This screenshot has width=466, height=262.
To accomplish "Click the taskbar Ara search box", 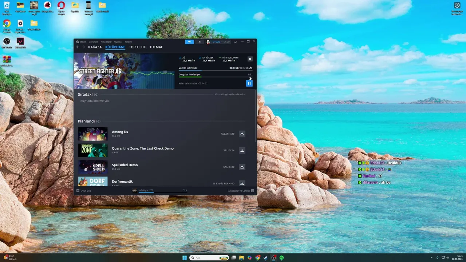I will pos(209,258).
